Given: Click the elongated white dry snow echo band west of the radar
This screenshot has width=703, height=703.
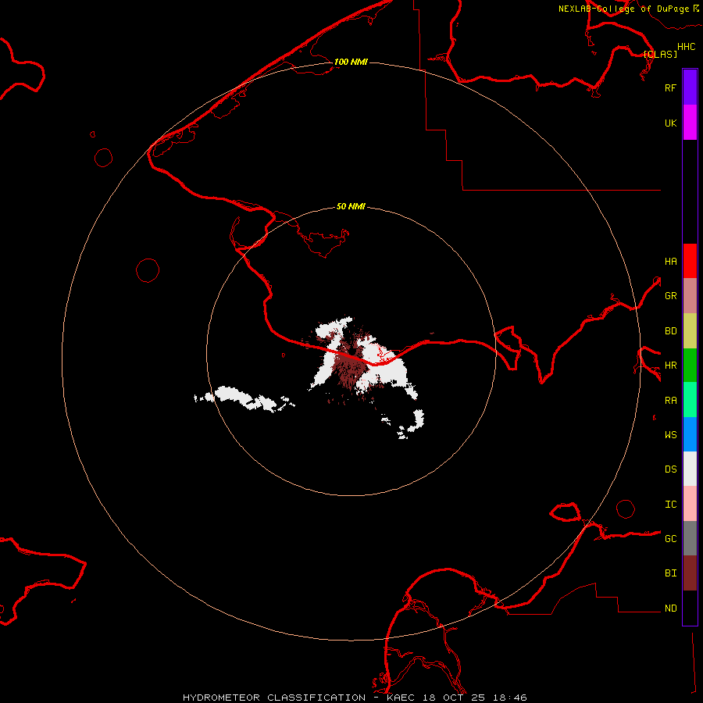Looking at the screenshot, I should 244,398.
